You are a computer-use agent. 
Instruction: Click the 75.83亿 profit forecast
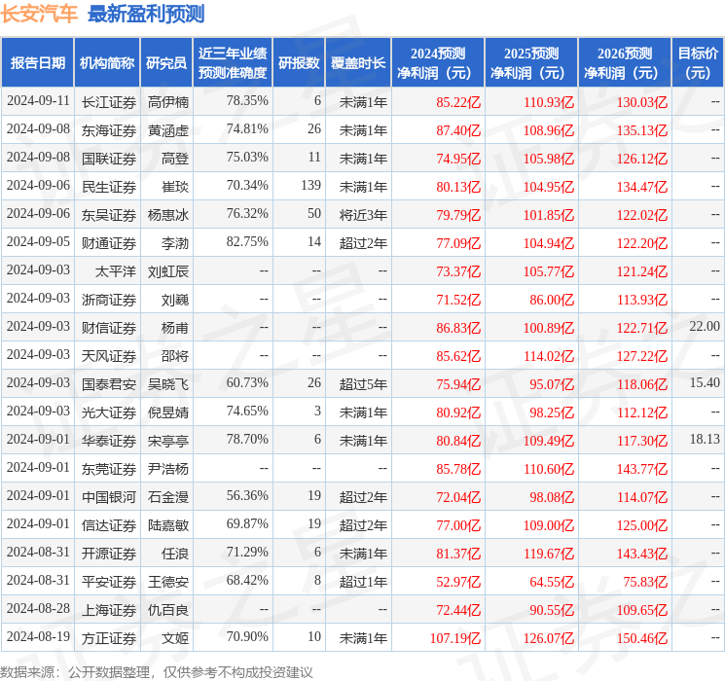645,582
